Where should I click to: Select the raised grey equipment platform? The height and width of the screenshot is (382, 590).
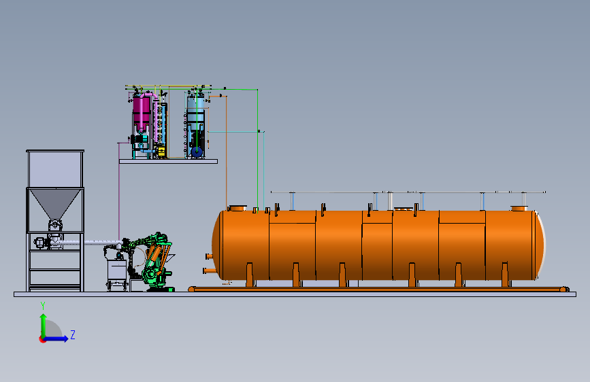(168, 161)
